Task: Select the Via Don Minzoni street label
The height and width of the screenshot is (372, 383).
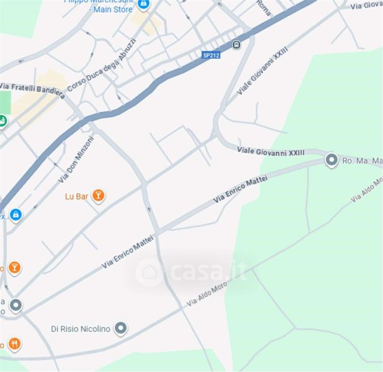Action: 76,159
